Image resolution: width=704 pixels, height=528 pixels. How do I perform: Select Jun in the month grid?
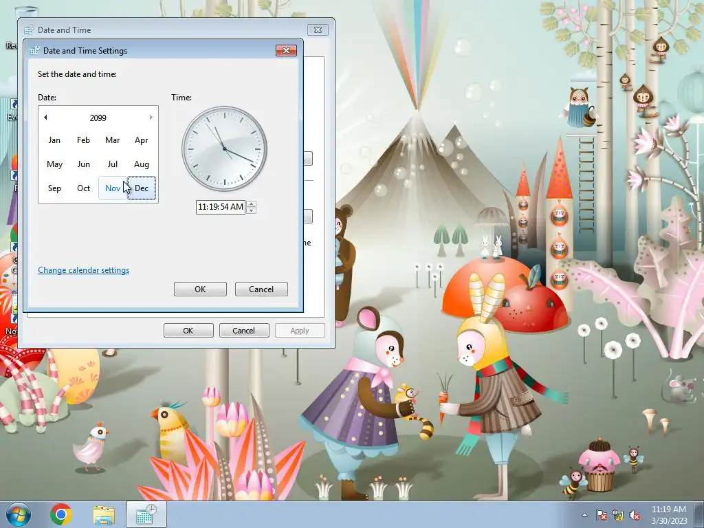(83, 164)
